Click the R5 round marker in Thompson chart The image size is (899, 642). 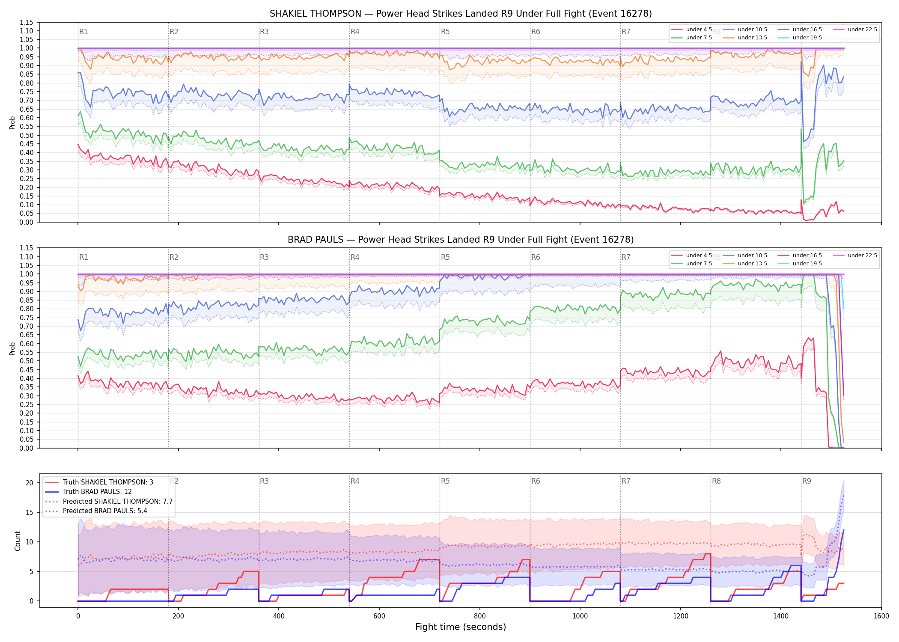click(x=445, y=32)
